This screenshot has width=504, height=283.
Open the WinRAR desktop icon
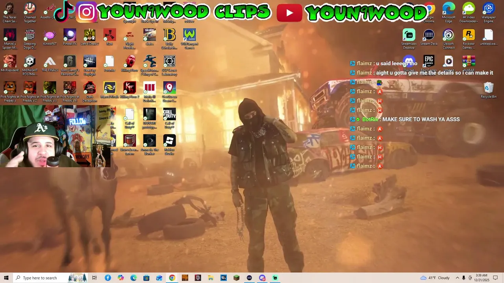point(469,64)
